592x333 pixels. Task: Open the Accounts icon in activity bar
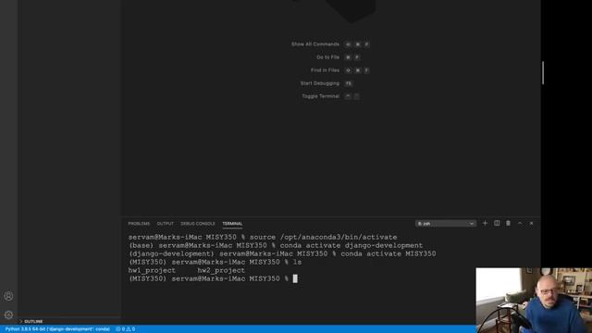[8, 296]
